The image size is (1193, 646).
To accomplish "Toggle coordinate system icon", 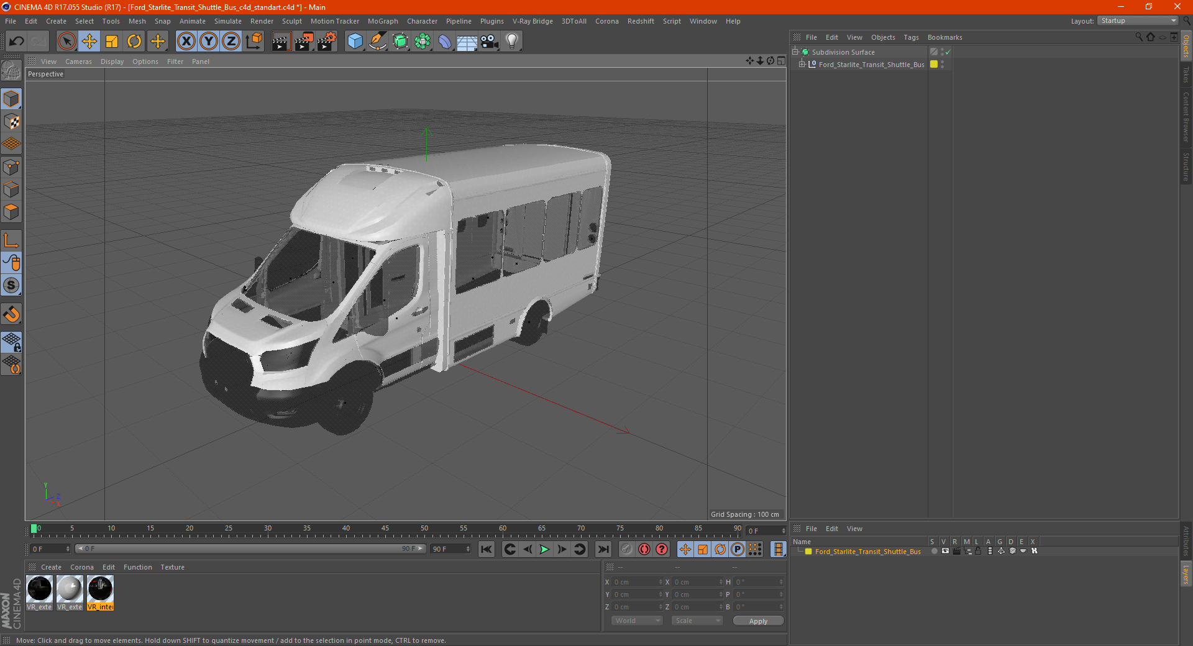I will pyautogui.click(x=254, y=42).
